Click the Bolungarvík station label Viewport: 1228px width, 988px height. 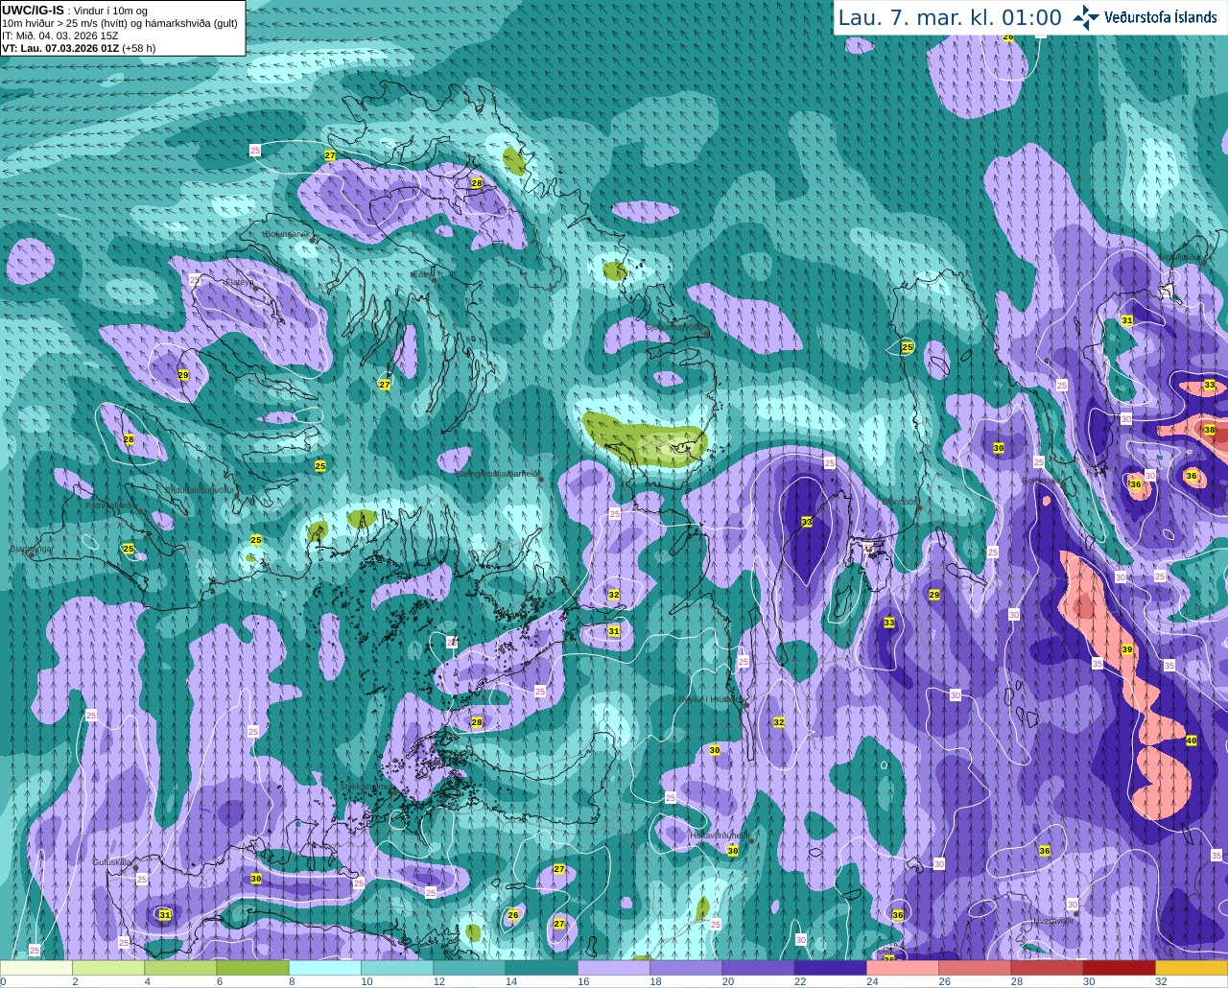[286, 233]
